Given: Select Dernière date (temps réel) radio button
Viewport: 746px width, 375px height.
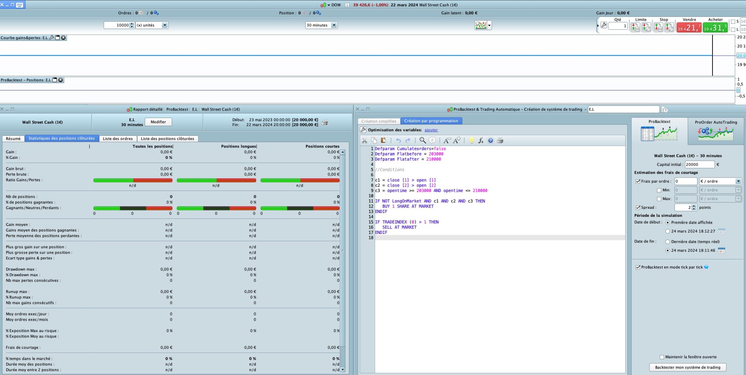Looking at the screenshot, I should click(x=668, y=242).
